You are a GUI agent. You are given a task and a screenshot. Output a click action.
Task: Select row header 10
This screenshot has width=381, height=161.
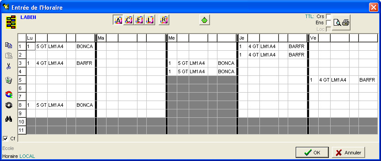click(22, 122)
